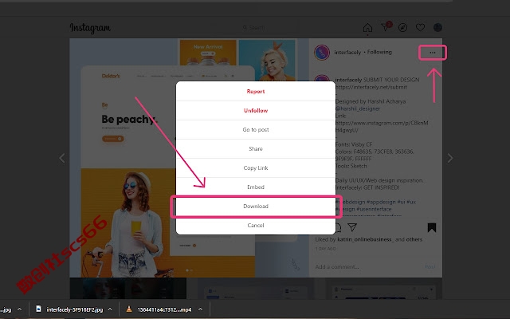Focus the Search field in header
The width and height of the screenshot is (510, 319).
pyautogui.click(x=257, y=28)
